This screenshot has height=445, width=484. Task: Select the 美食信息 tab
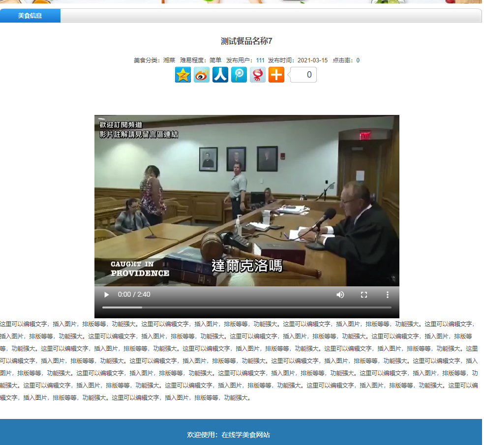(x=30, y=16)
